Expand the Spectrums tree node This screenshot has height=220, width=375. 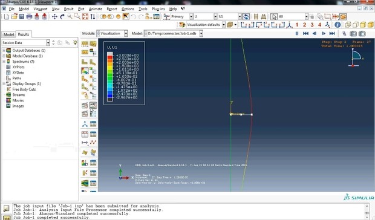pyautogui.click(x=4, y=62)
